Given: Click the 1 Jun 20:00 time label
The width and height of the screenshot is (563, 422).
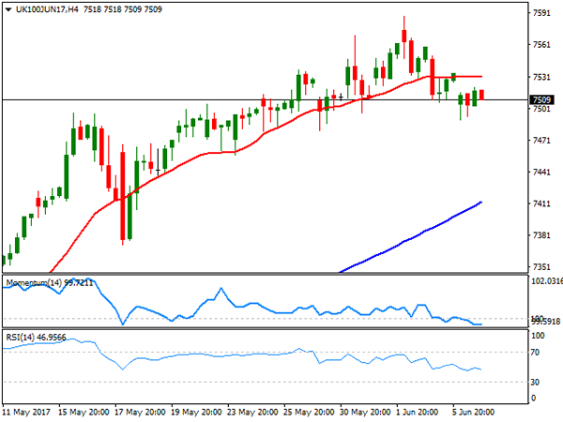Looking at the screenshot, I should [418, 412].
